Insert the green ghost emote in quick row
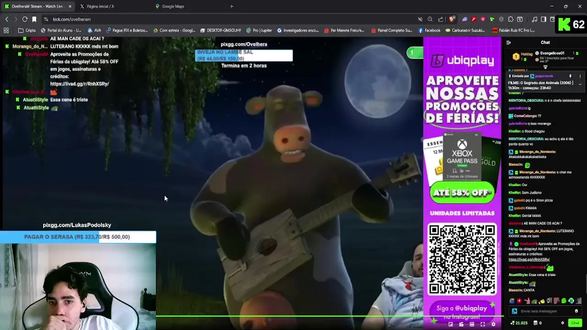 tap(564, 301)
